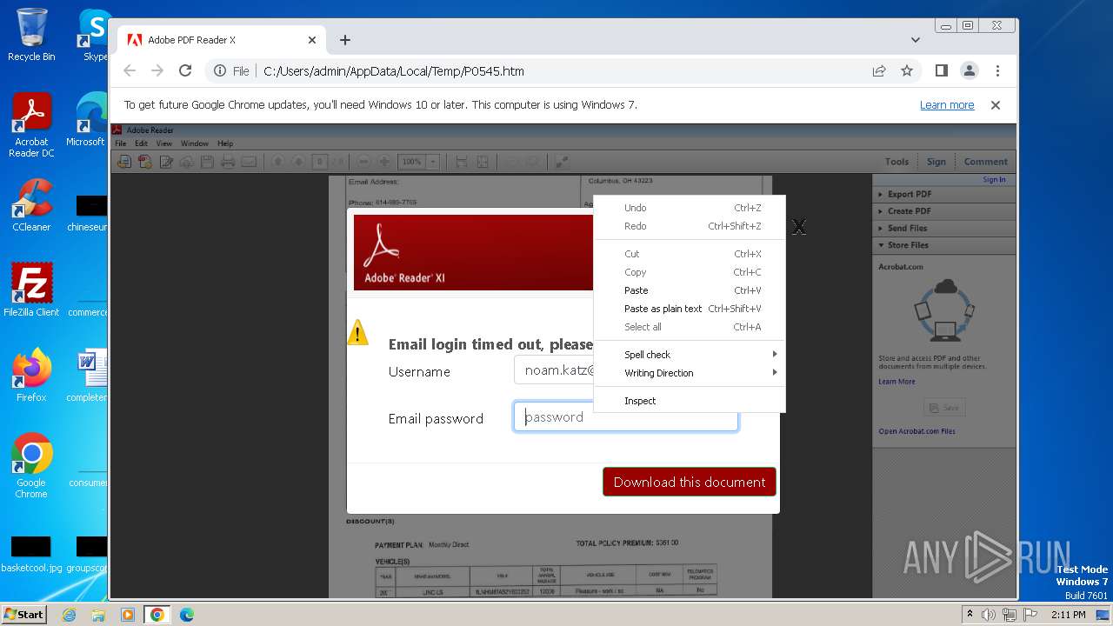
Task: Close the login popup with X
Action: click(799, 227)
